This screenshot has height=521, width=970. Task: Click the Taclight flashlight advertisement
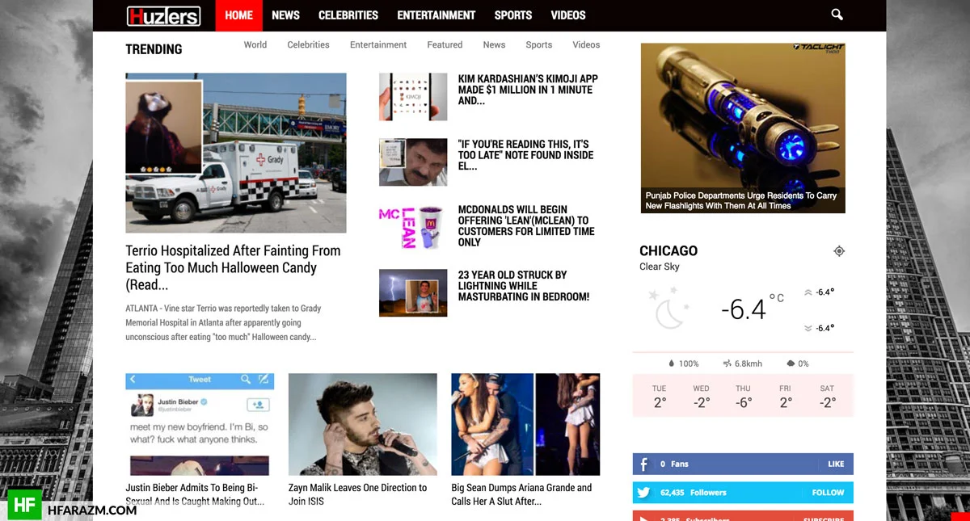pos(743,128)
